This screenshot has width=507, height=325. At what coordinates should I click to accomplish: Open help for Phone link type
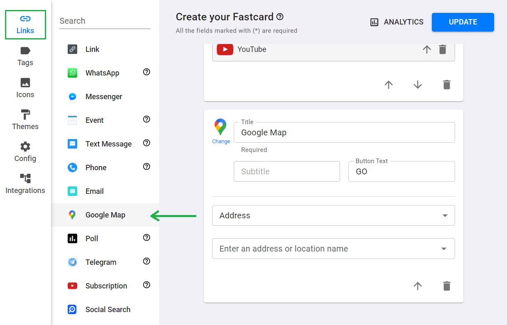(147, 166)
